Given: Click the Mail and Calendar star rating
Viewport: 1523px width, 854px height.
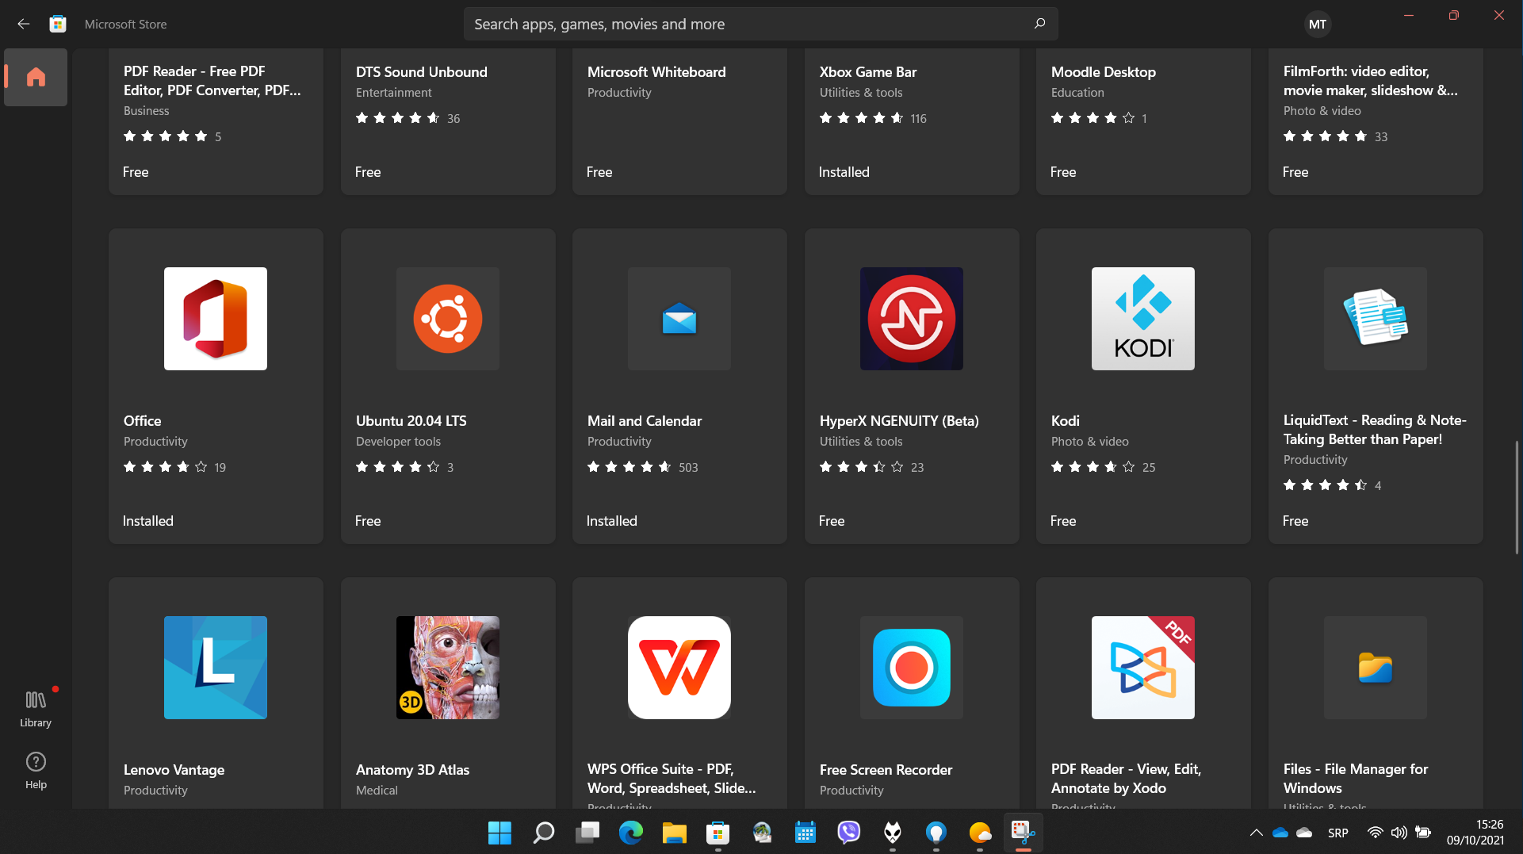Looking at the screenshot, I should [x=629, y=467].
